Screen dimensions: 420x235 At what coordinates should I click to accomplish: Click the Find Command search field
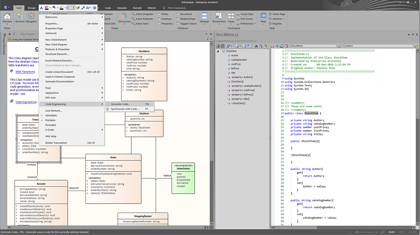177,8
